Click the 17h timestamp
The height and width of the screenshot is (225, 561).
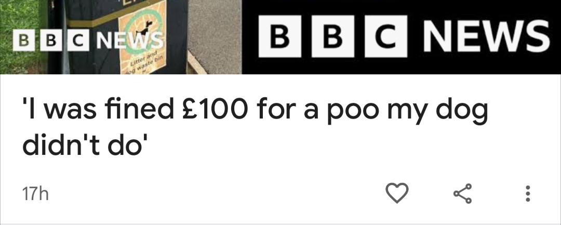35,194
